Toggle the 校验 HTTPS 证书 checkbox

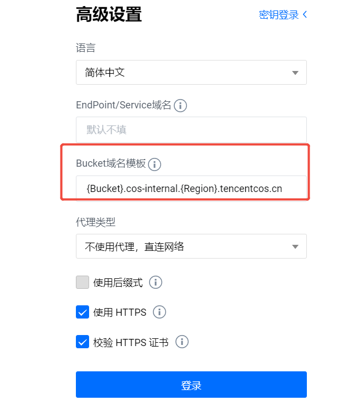pyautogui.click(x=82, y=342)
